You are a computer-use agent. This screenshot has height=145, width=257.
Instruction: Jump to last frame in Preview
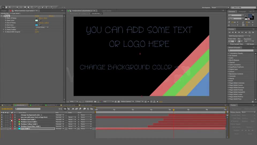point(242,32)
